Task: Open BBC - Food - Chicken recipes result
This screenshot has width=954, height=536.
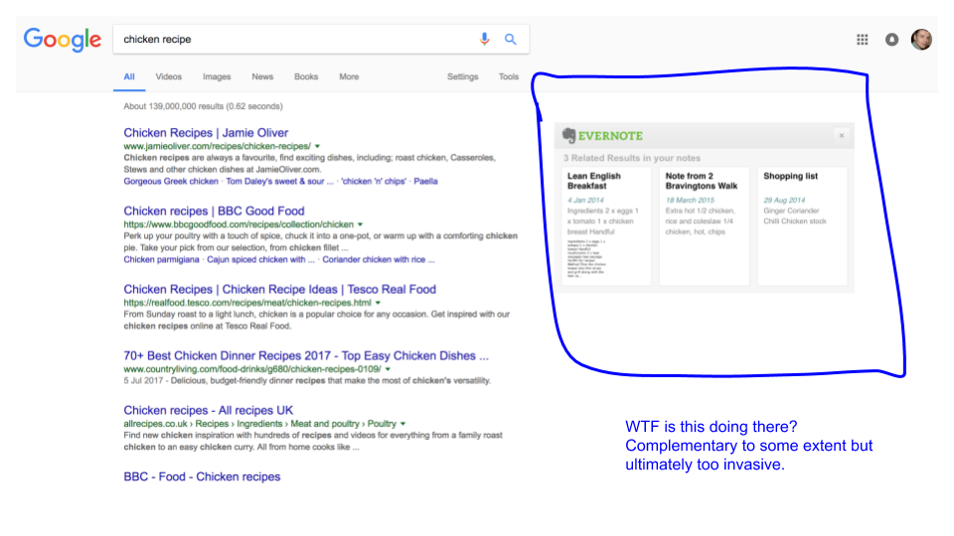Action: tap(202, 476)
